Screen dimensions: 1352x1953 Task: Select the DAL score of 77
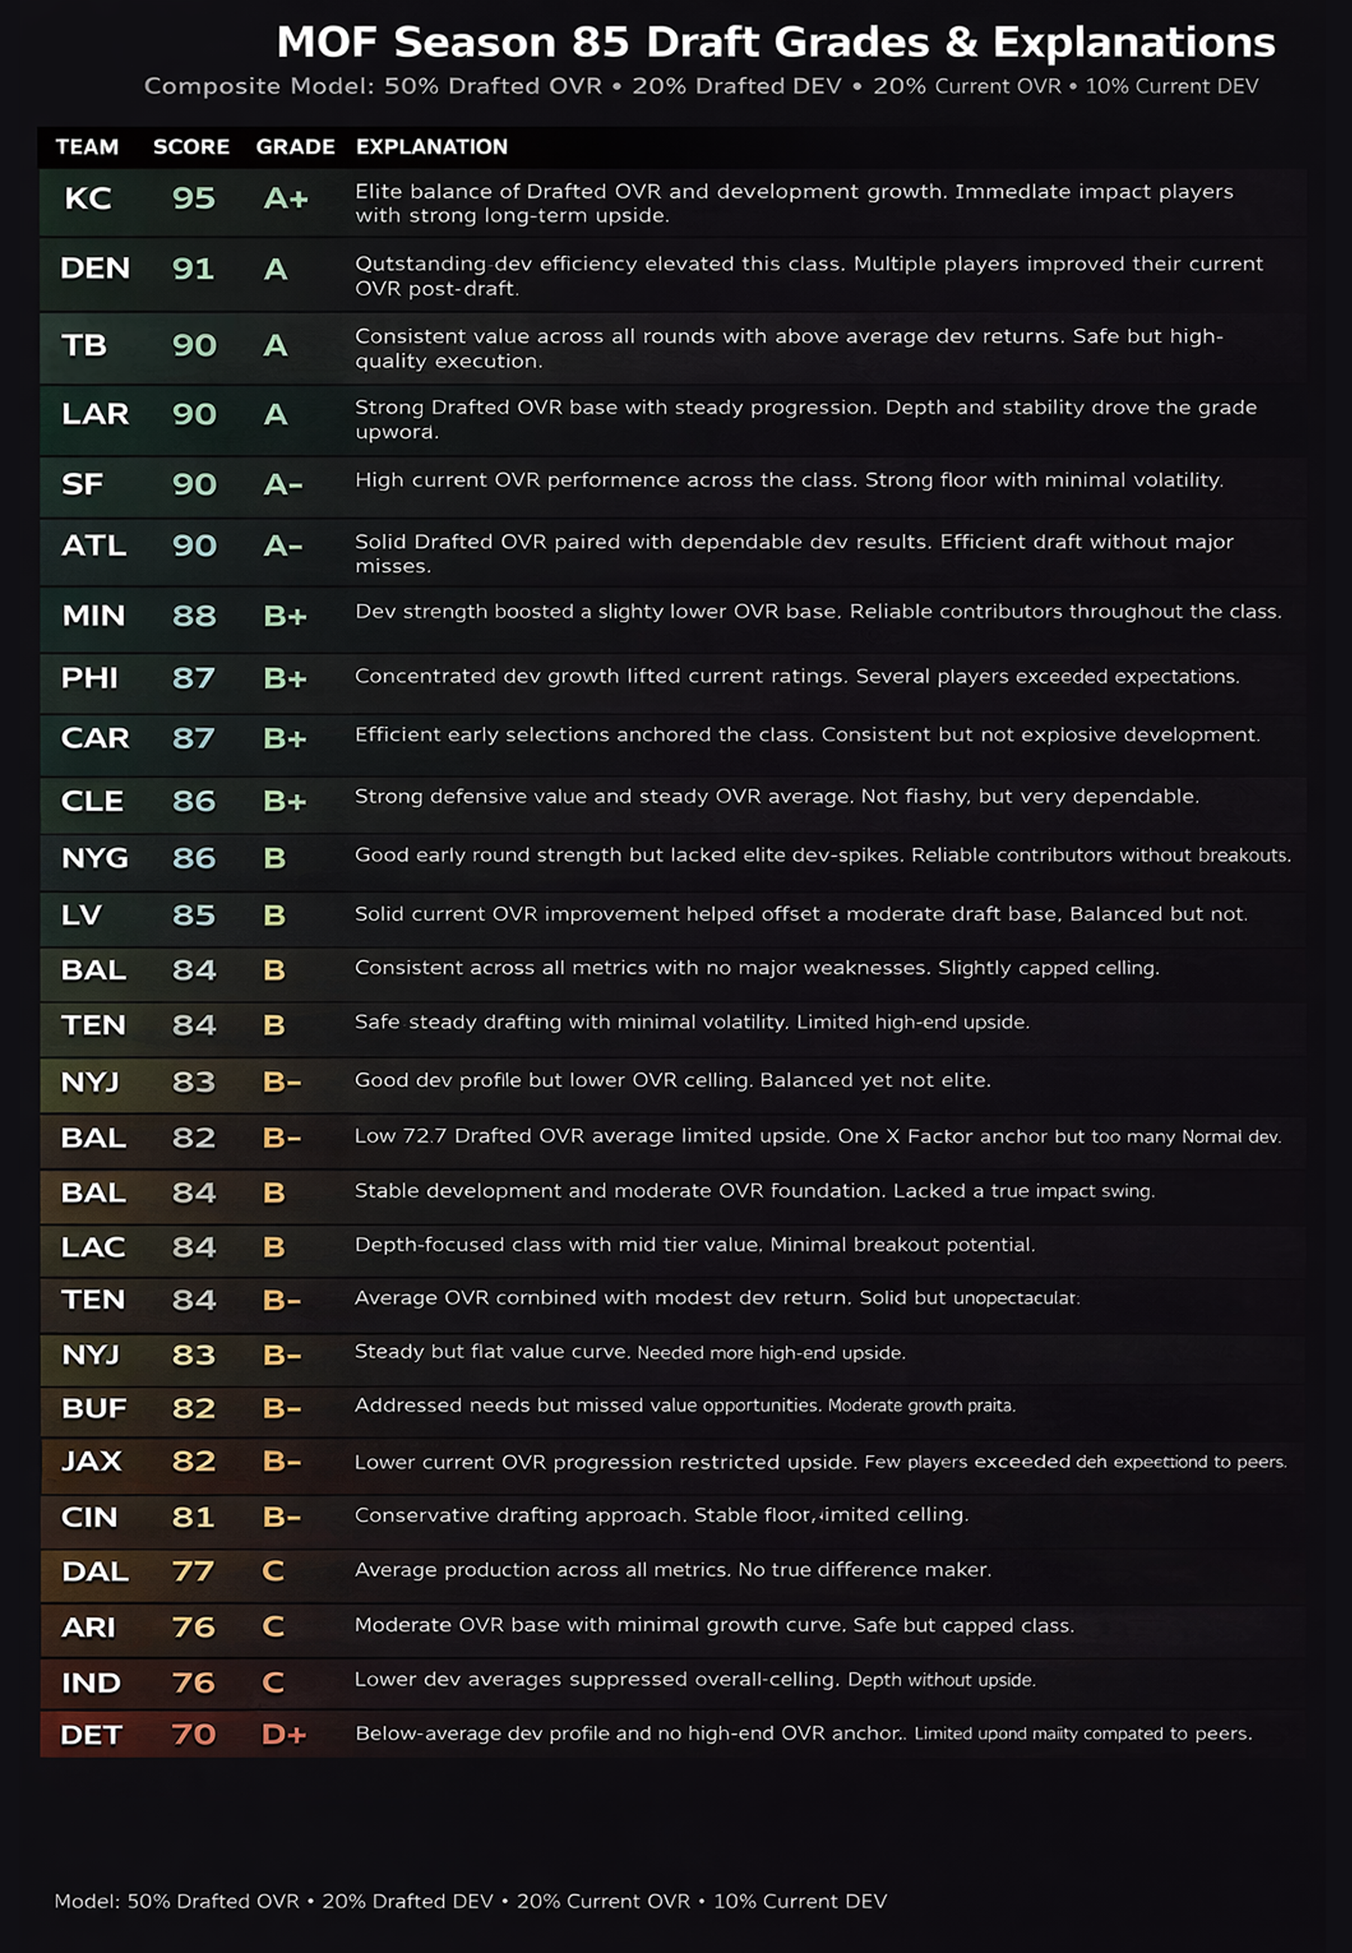coord(193,1571)
